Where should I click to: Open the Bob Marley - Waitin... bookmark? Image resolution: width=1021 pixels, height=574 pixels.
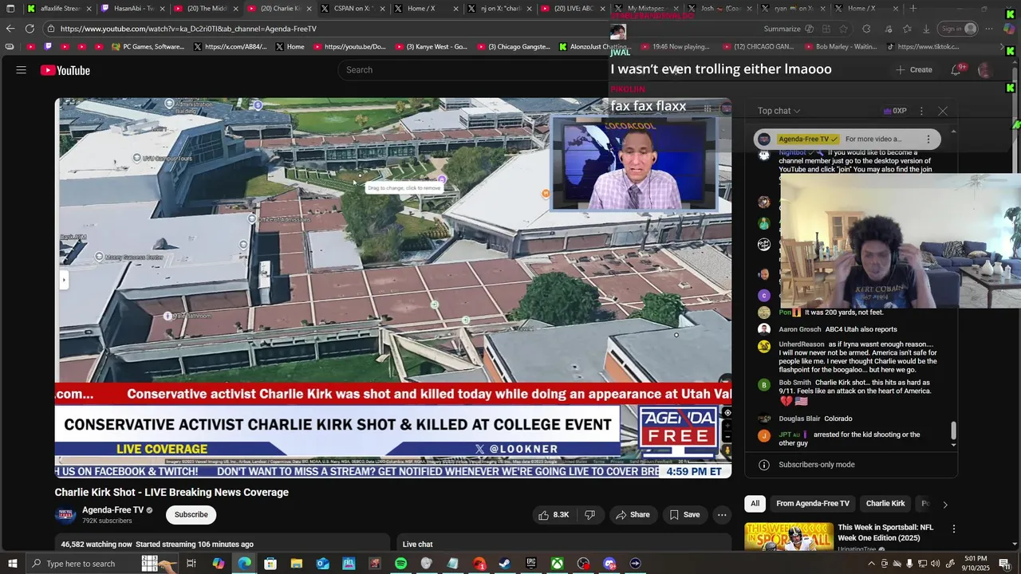pos(840,47)
